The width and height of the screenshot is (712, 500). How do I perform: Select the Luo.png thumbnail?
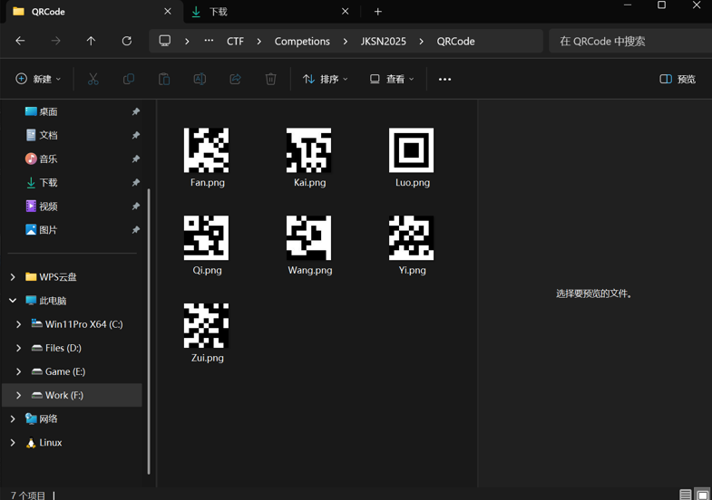point(411,150)
